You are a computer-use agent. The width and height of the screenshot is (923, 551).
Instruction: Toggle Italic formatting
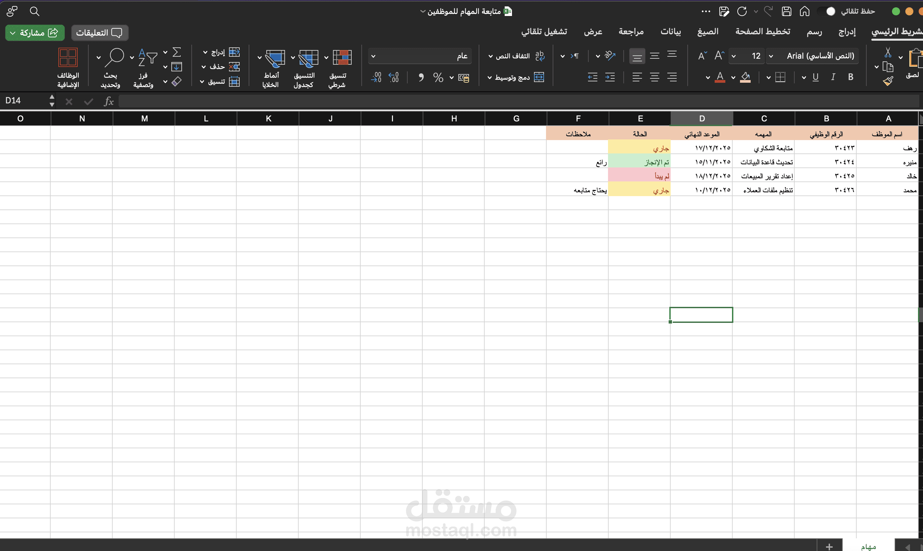[833, 77]
